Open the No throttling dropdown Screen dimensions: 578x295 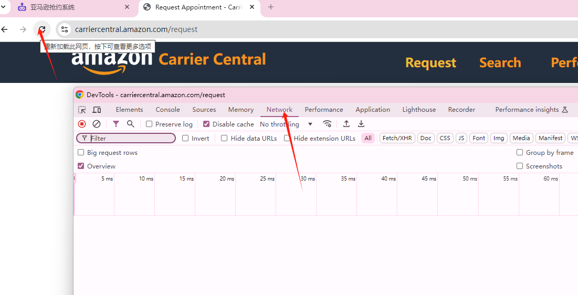pyautogui.click(x=286, y=124)
